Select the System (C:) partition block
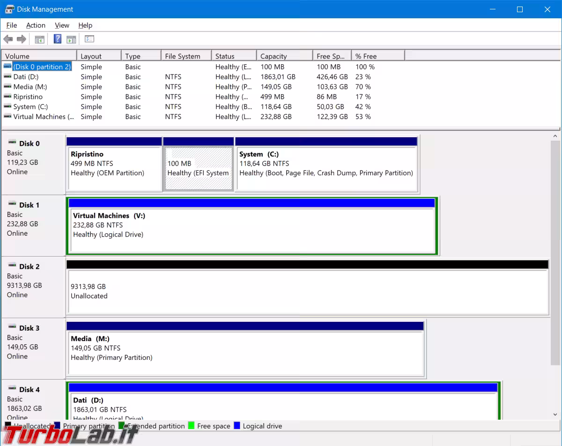562x446 pixels. (x=326, y=169)
